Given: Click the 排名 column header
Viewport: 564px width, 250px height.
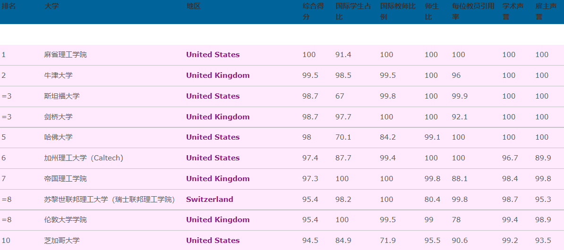Looking at the screenshot, I should click(9, 7).
